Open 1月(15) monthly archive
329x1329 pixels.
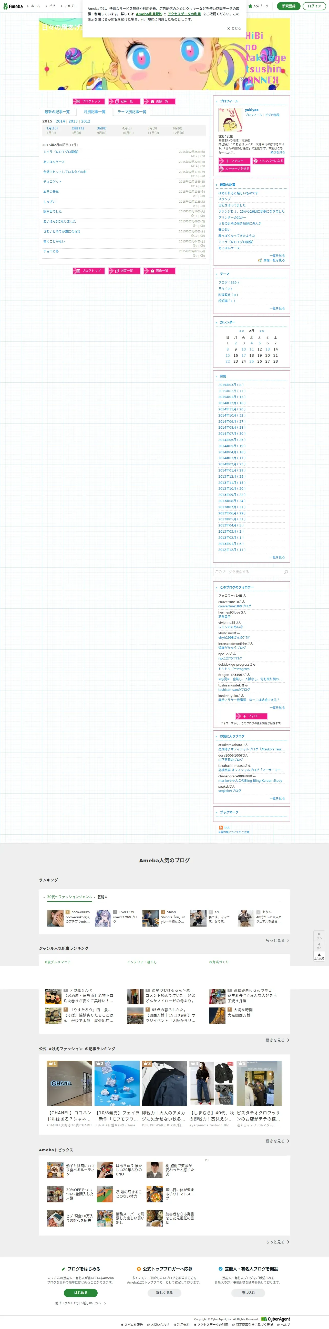[x=52, y=128]
